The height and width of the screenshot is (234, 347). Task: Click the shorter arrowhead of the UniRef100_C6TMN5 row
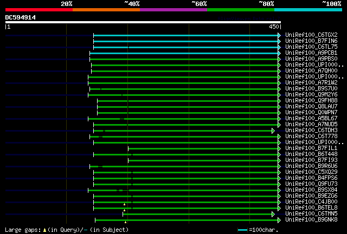273,214
